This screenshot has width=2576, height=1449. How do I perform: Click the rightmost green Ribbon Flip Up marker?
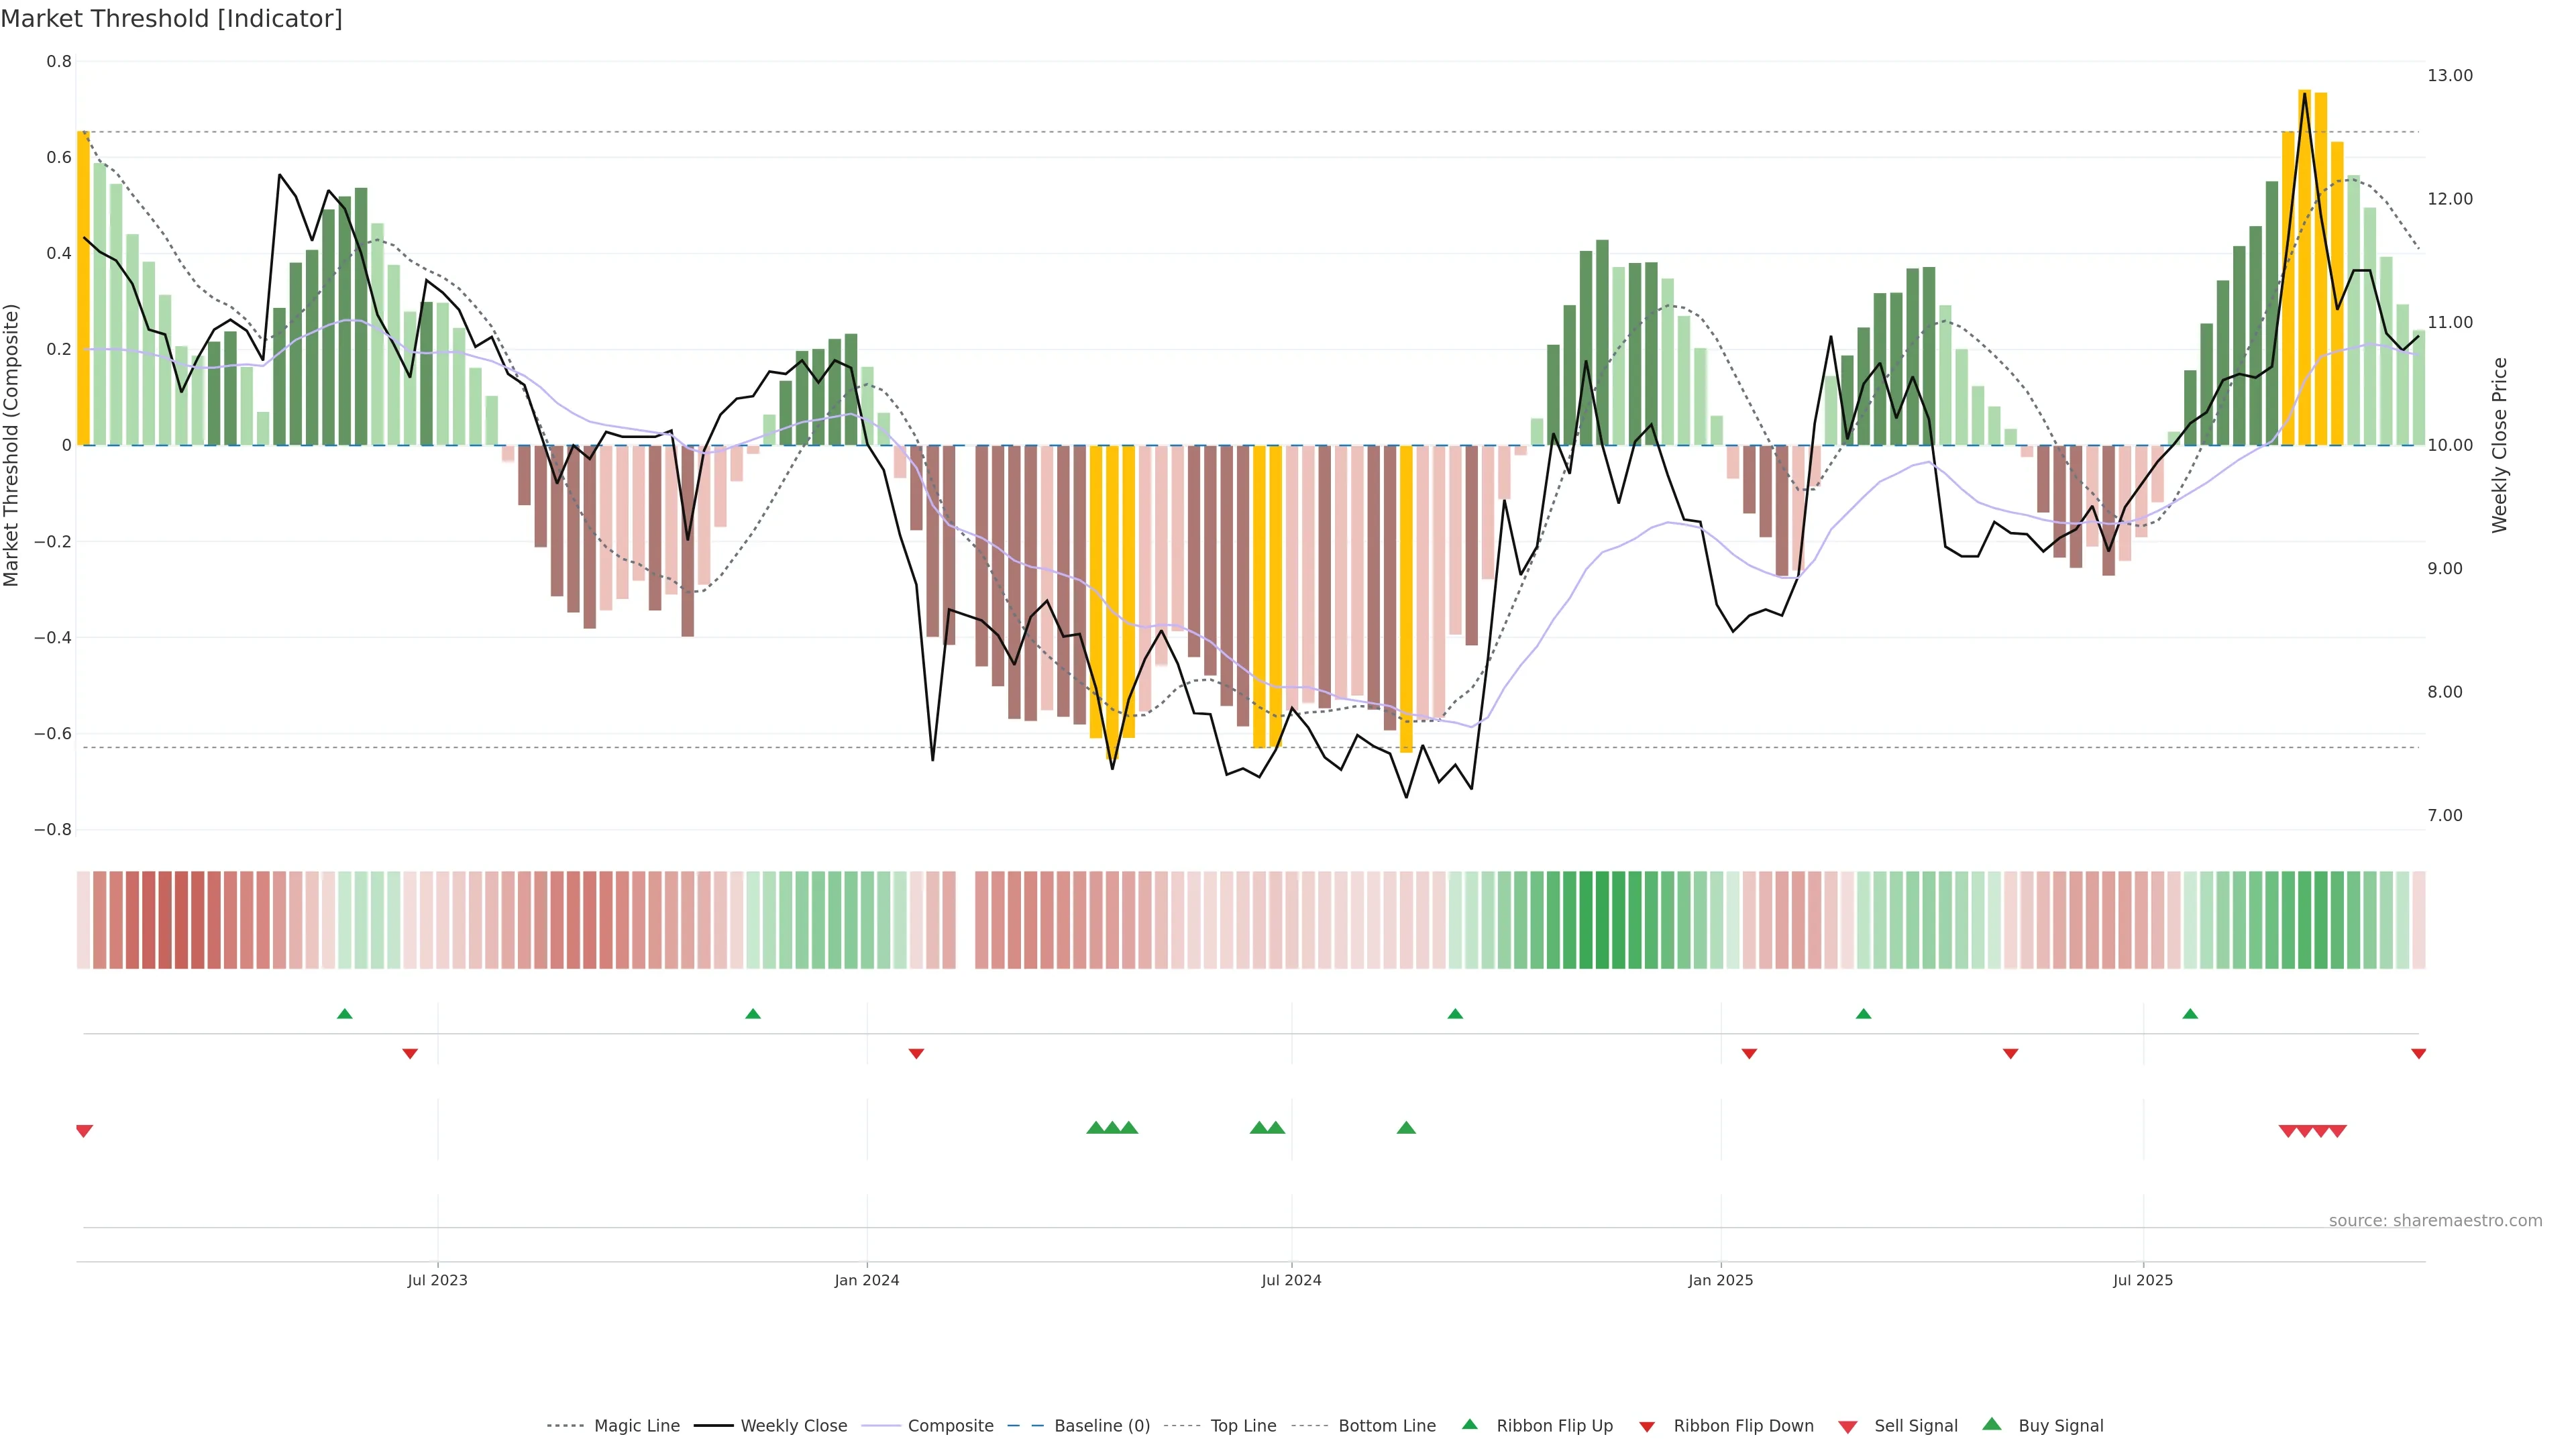click(x=2190, y=1014)
